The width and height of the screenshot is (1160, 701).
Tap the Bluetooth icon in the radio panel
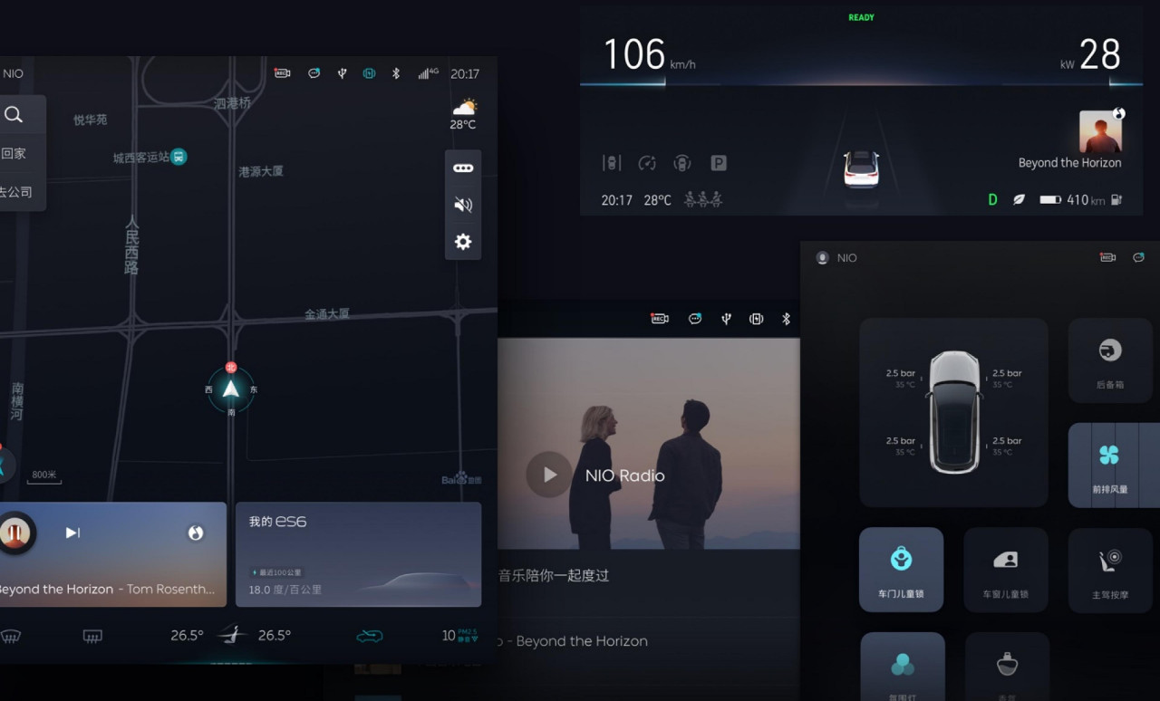[787, 319]
